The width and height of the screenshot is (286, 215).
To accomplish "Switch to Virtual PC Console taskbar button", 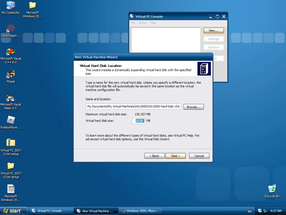I will tap(51, 211).
